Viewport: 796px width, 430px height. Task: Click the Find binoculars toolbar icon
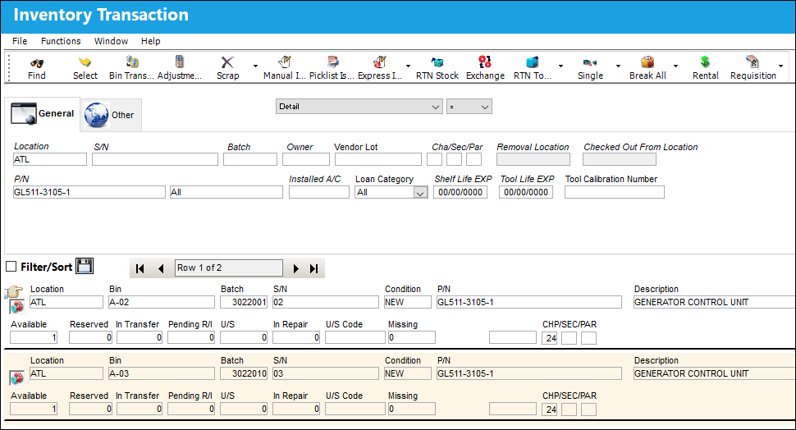pyautogui.click(x=37, y=63)
